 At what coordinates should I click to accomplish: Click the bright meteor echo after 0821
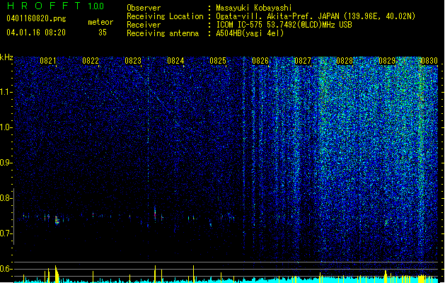[57, 220]
